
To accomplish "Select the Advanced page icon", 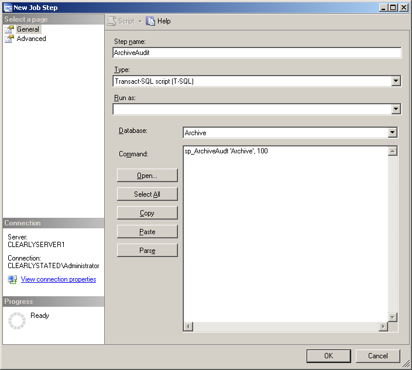I will (x=9, y=39).
